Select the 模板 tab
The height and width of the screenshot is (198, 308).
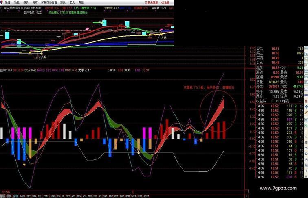pyautogui.click(x=9, y=196)
